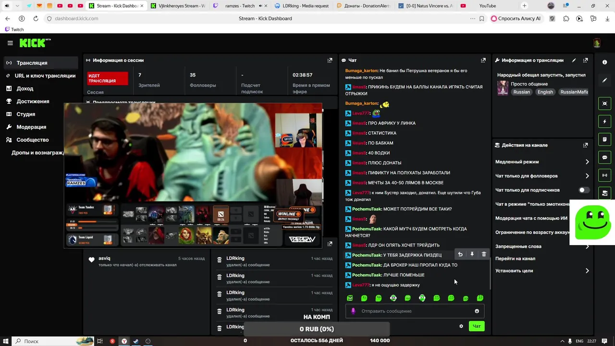Open the emoji picker in message box
The image size is (615, 346).
pos(477,311)
